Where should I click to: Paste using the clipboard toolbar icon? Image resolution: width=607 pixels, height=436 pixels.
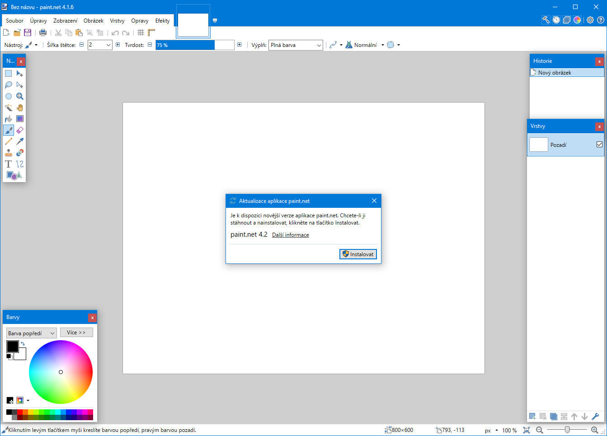pos(79,33)
